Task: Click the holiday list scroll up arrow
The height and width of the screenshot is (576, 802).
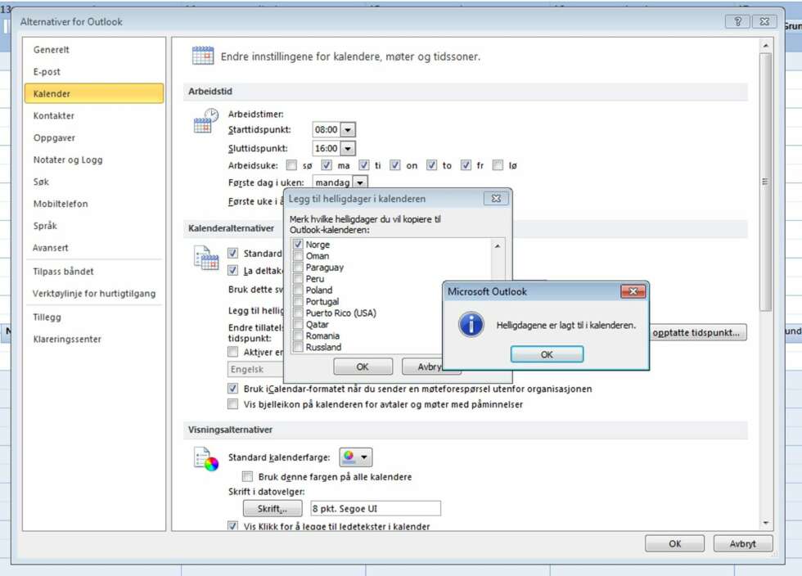Action: (498, 246)
